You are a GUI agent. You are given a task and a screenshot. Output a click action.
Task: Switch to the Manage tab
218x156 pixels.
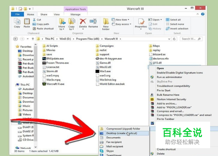tap(76, 14)
